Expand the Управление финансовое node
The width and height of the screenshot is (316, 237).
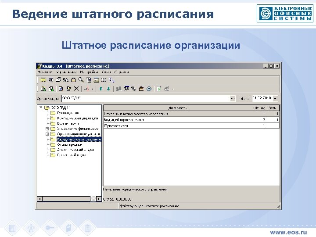pyautogui.click(x=47, y=129)
